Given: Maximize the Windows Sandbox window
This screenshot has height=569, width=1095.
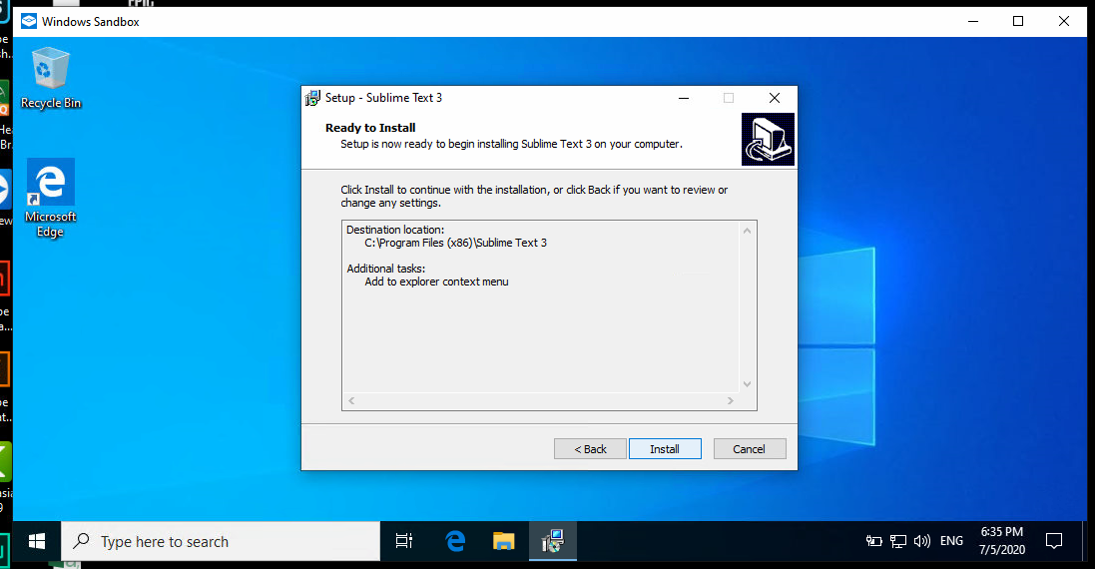Looking at the screenshot, I should [1018, 22].
